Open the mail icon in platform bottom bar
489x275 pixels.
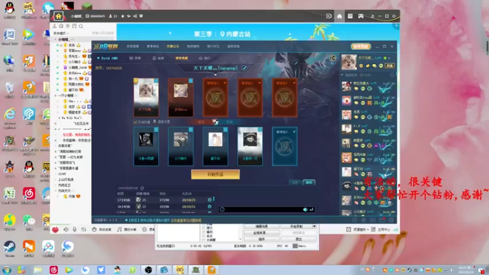[381, 220]
